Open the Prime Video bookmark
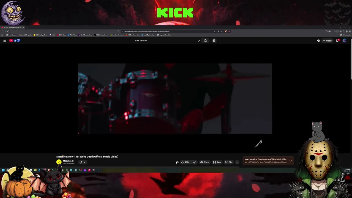The width and height of the screenshot is (352, 198). coord(72,35)
